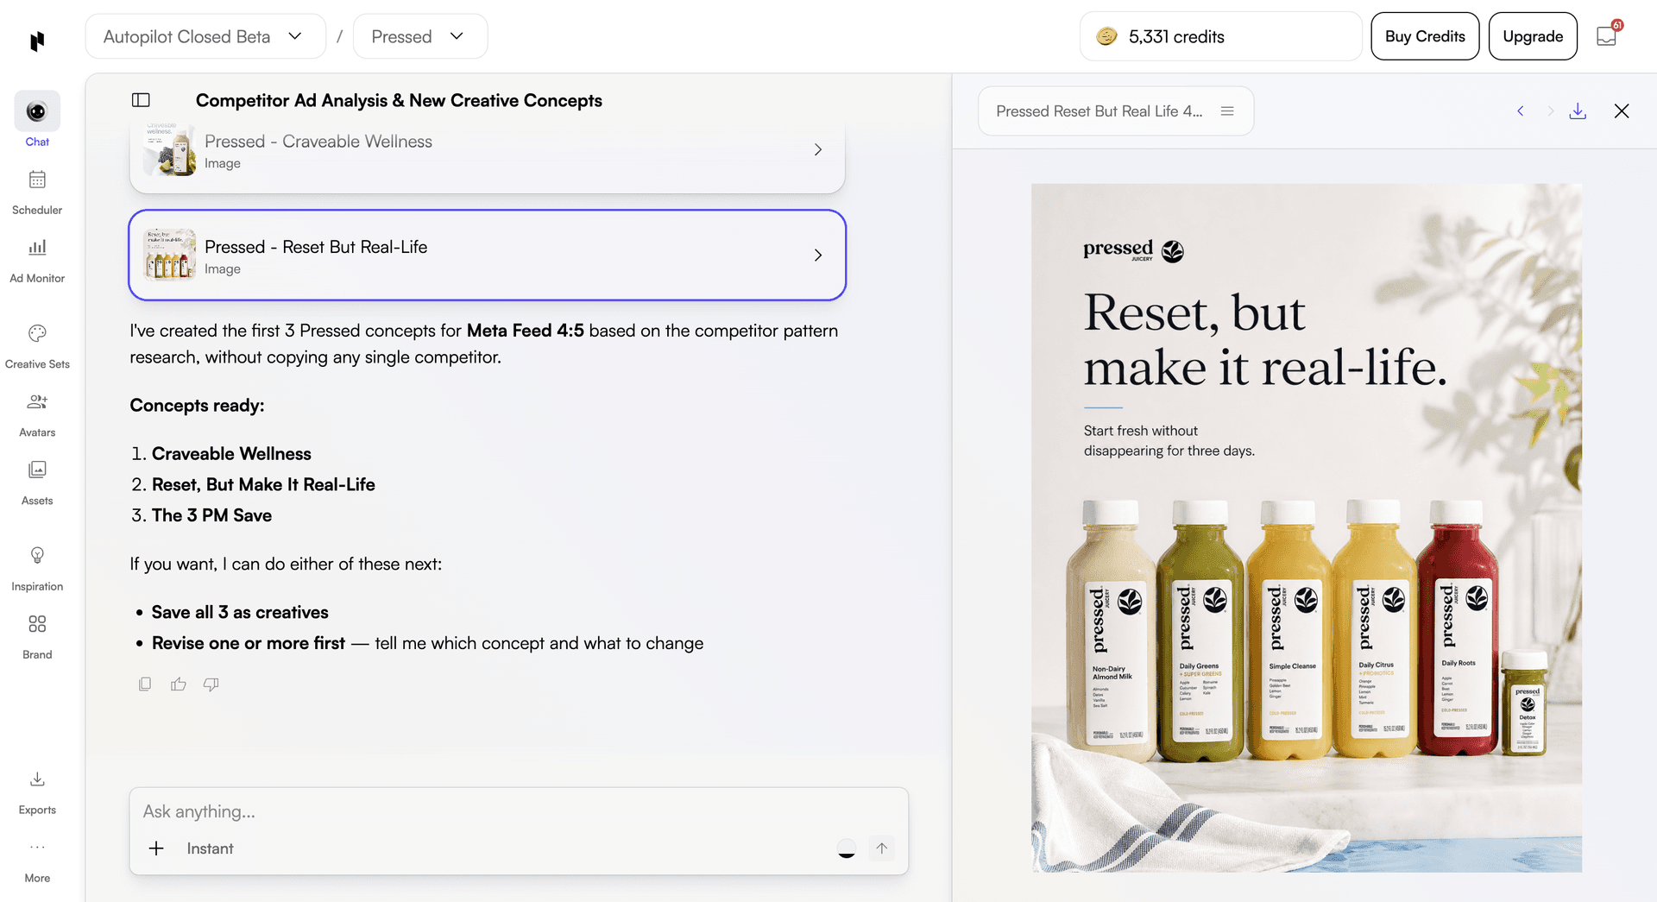This screenshot has height=902, width=1657.
Task: Go to next preview image
Action: tap(1550, 110)
